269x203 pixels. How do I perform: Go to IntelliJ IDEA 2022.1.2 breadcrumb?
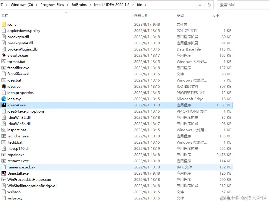pos(112,5)
